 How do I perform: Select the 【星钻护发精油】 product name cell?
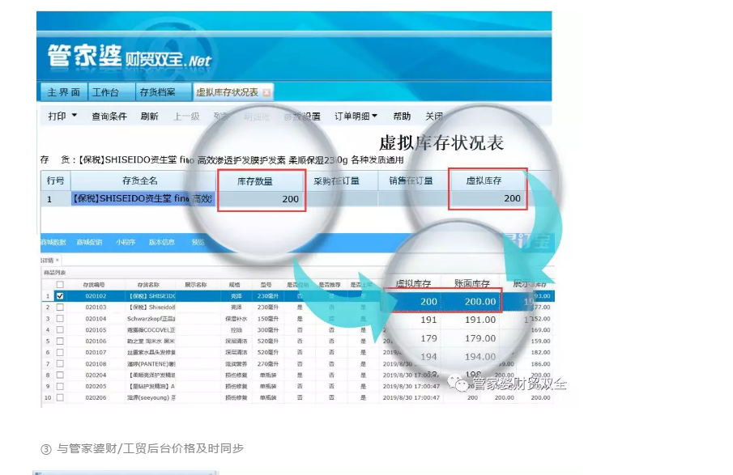pos(151,386)
